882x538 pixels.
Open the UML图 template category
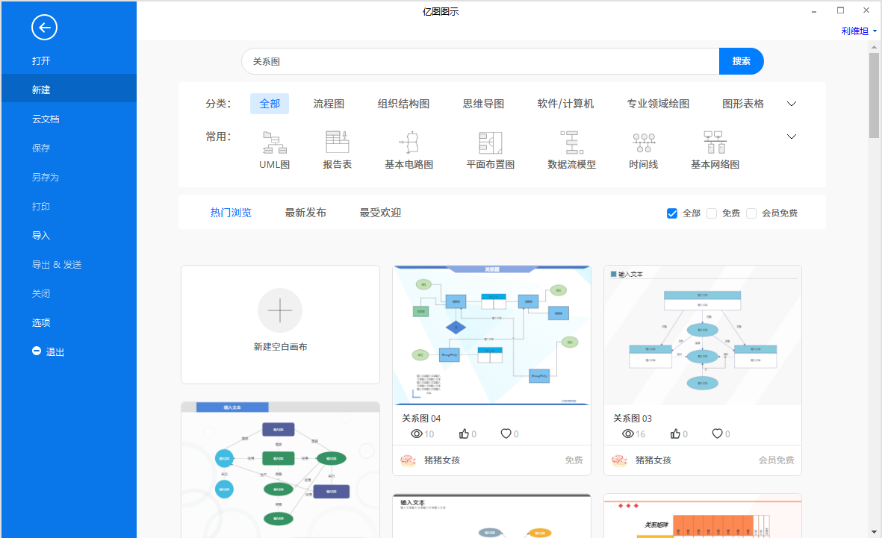[275, 150]
